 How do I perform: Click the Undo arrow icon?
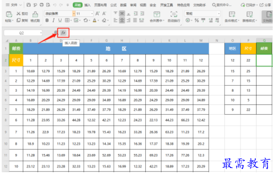click(x=55, y=5)
